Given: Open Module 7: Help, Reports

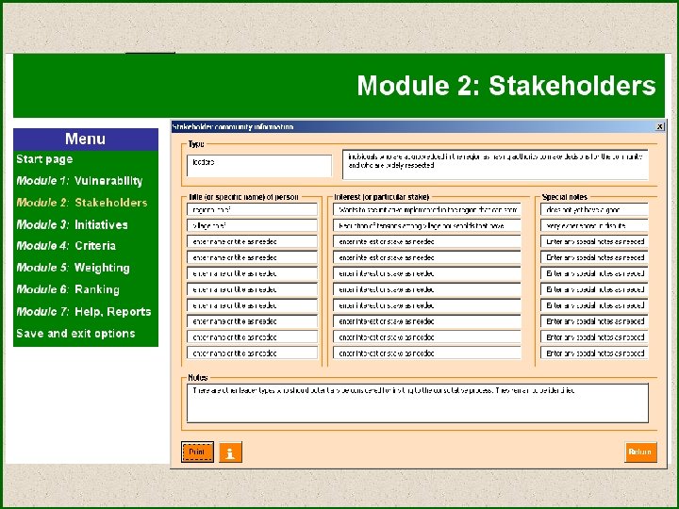Looking at the screenshot, I should (84, 312).
